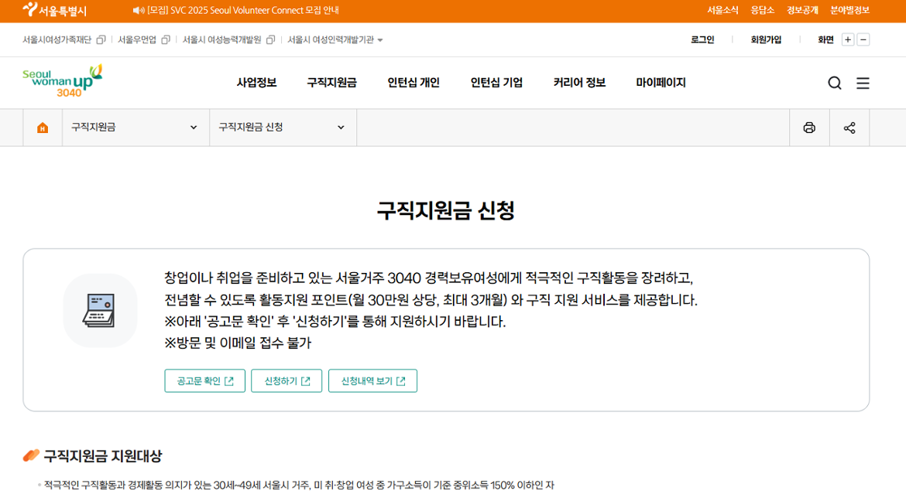Viewport: 906px width, 501px height.
Task: Click the external link icon beside 서울시여성가족재단
Action: point(101,39)
